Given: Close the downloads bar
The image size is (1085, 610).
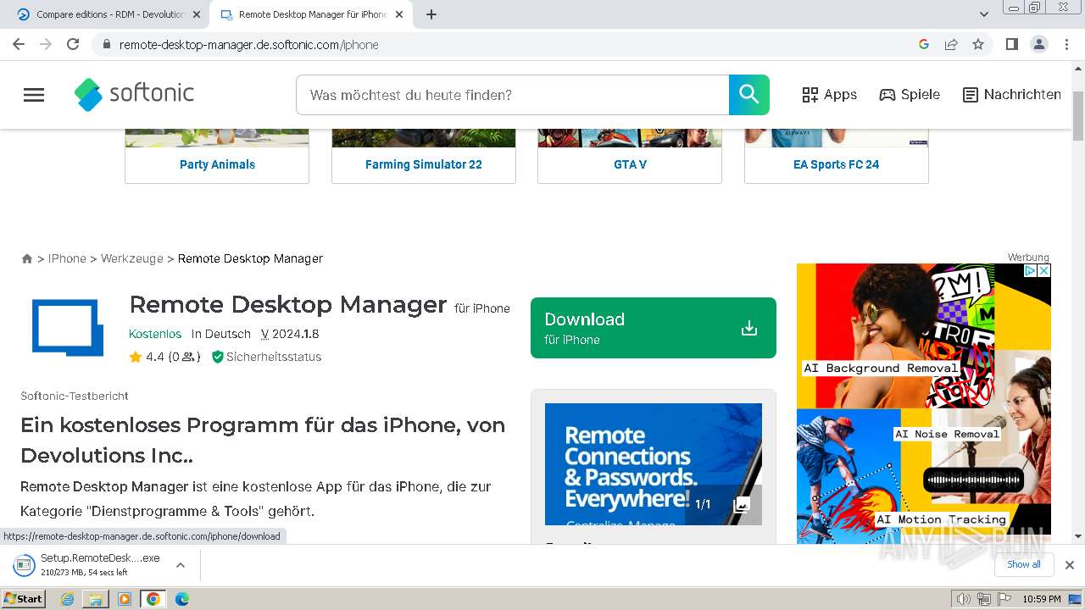Looking at the screenshot, I should 1070,565.
